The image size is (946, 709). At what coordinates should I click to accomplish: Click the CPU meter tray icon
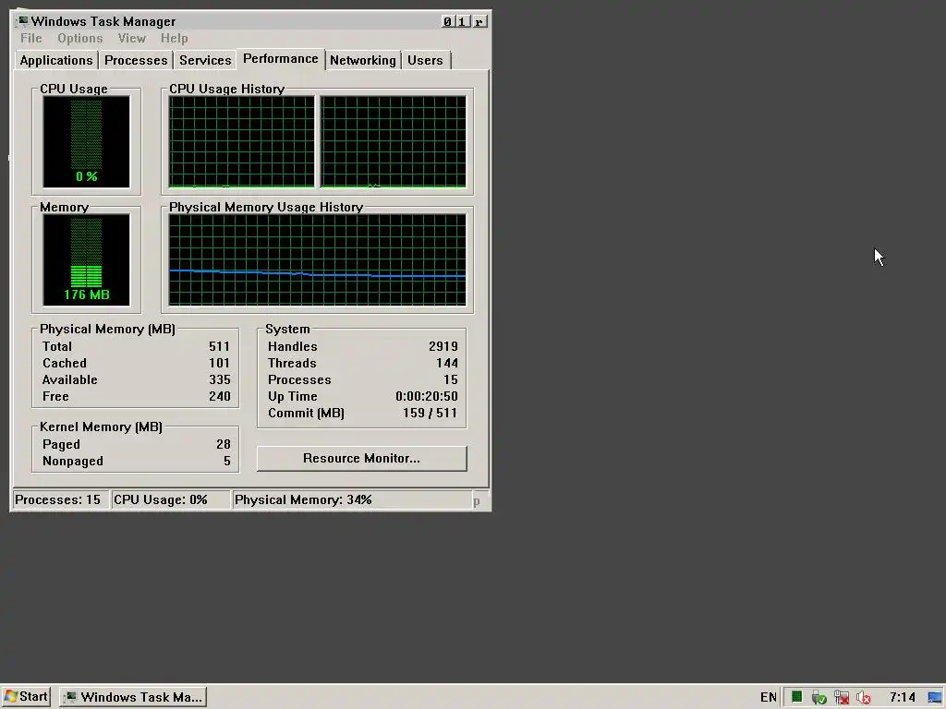click(797, 697)
